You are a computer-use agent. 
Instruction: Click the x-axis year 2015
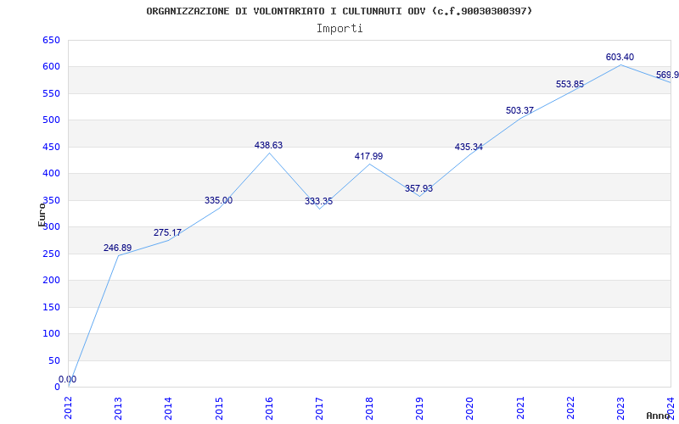click(219, 408)
